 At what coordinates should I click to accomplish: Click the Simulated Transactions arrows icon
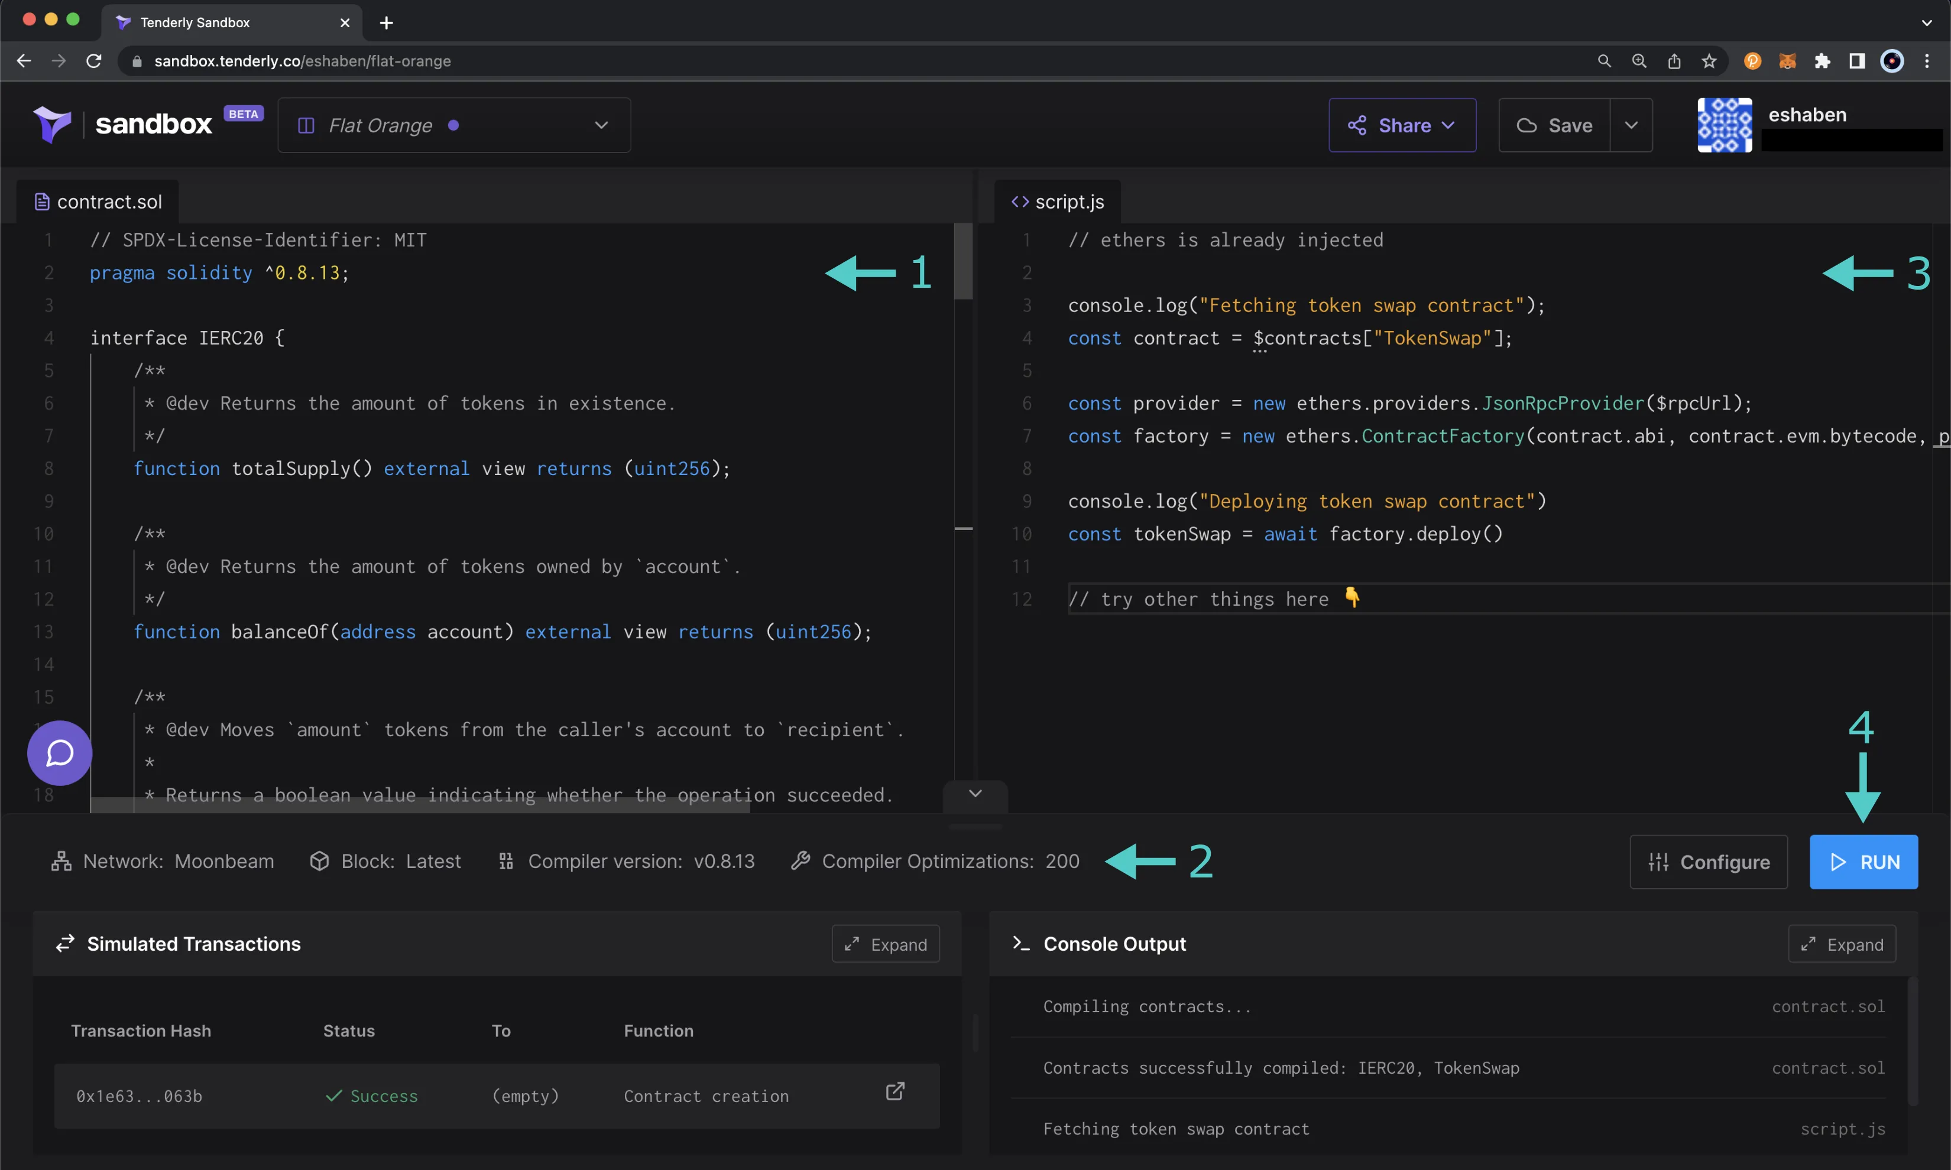point(64,943)
